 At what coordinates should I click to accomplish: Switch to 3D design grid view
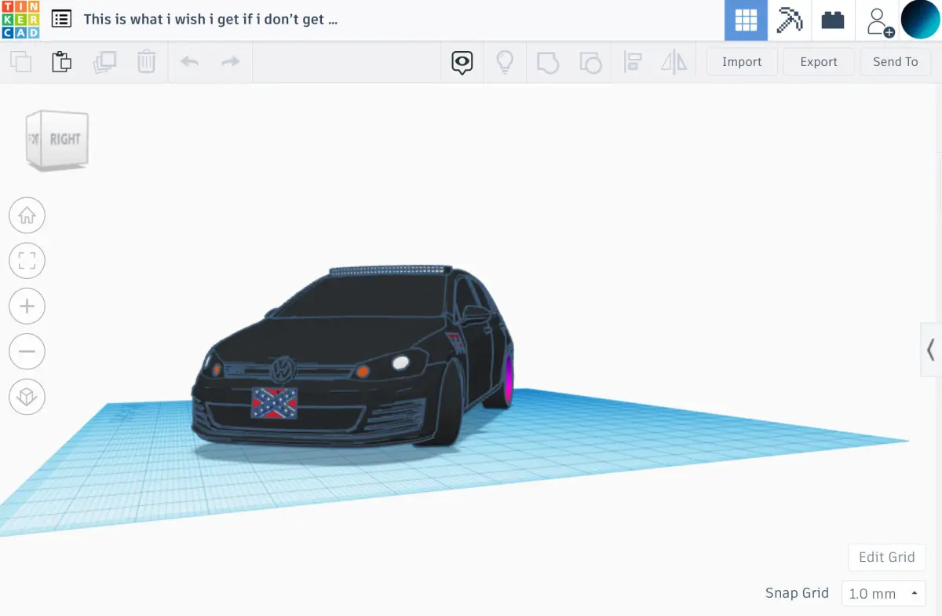(746, 20)
